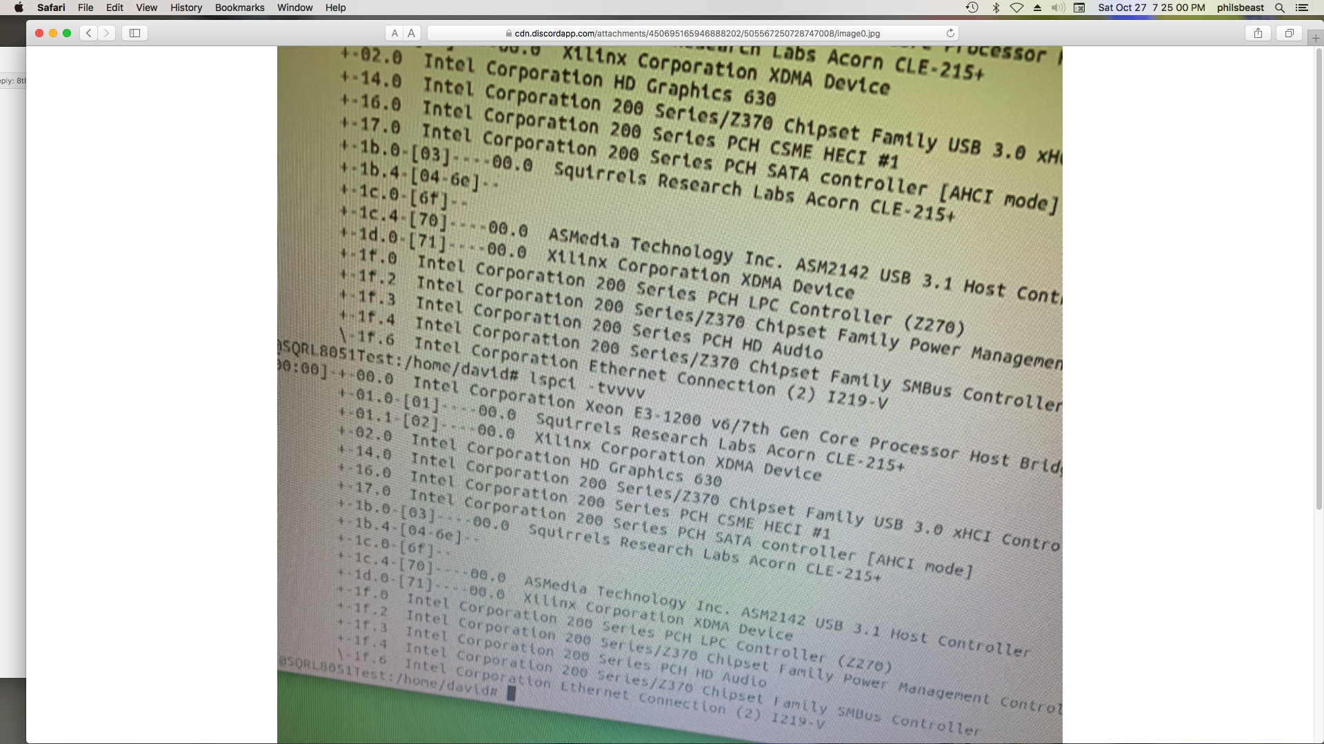The image size is (1324, 744).
Task: Open the View menu
Action: pyautogui.click(x=146, y=8)
